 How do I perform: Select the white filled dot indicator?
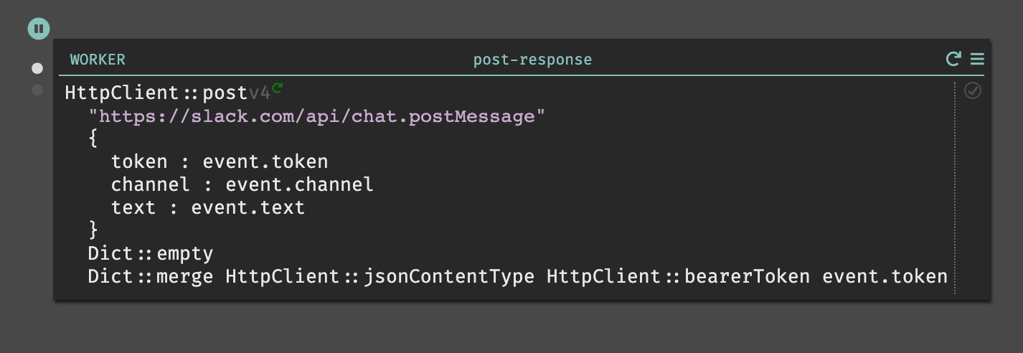[x=37, y=69]
